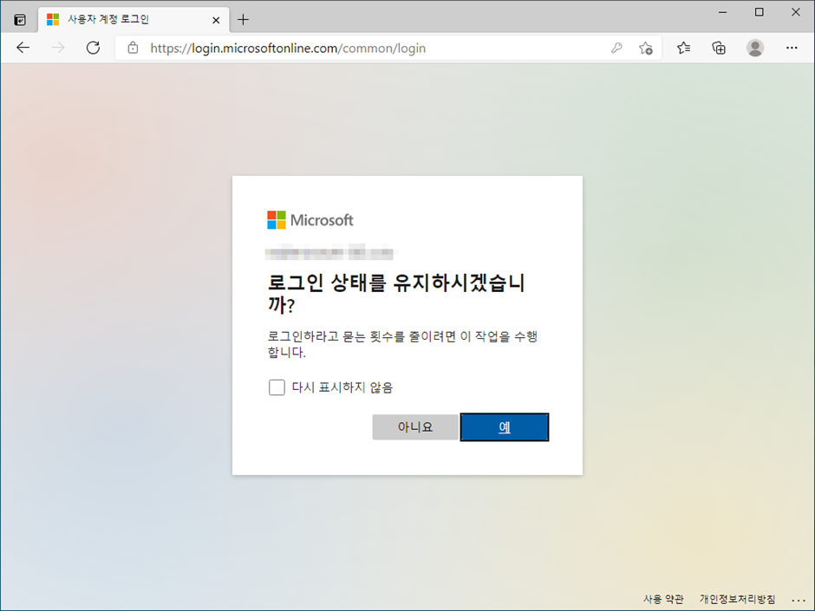Click the forward navigation arrow
Screen dimensions: 815x611
click(58, 48)
